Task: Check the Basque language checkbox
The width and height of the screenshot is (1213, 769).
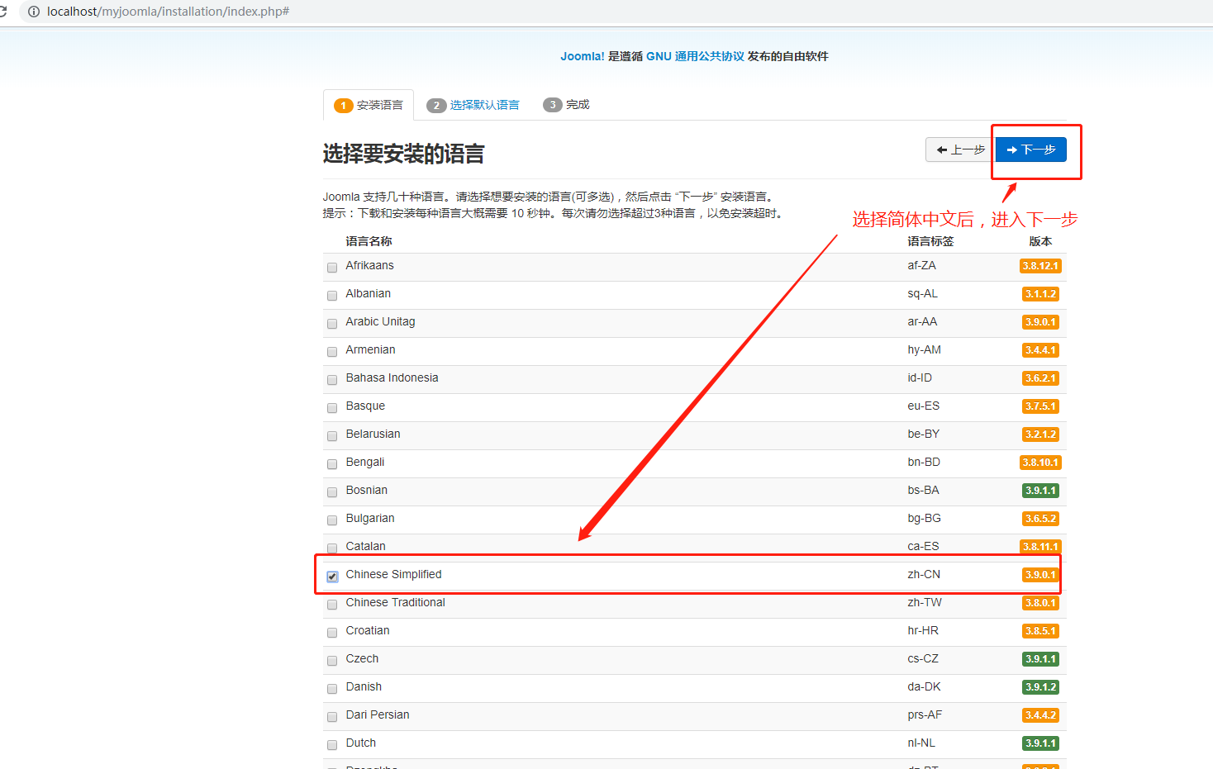Action: pyautogui.click(x=332, y=408)
